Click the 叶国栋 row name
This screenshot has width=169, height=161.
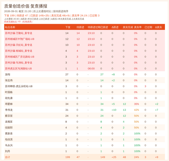click(x=9, y=92)
